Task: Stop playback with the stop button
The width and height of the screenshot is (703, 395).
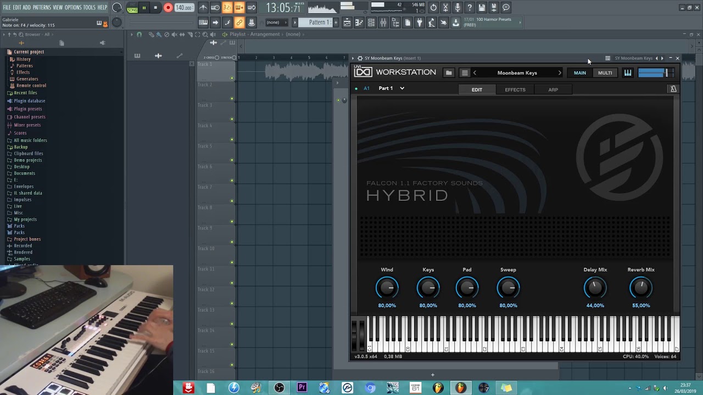Action: (x=155, y=8)
